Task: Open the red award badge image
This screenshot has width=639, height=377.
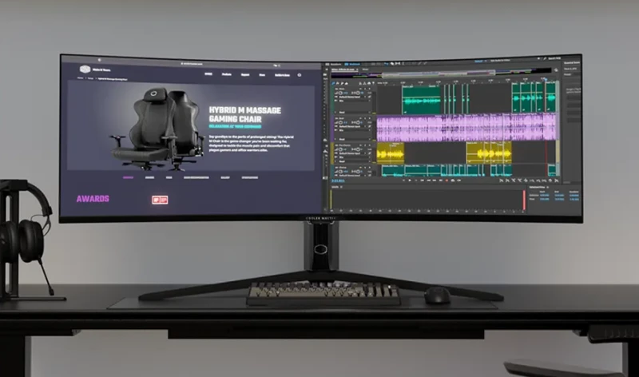Action: [x=160, y=200]
